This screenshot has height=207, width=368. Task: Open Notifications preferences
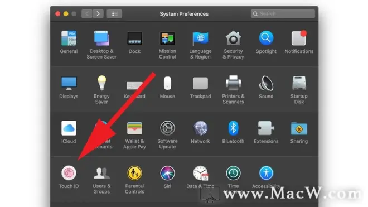click(299, 38)
